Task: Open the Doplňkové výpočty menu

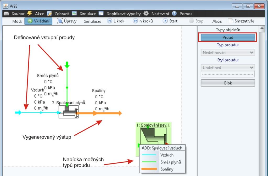Action: point(124,14)
